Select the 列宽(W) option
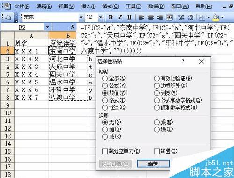The image size is (234, 178). pos(166,93)
